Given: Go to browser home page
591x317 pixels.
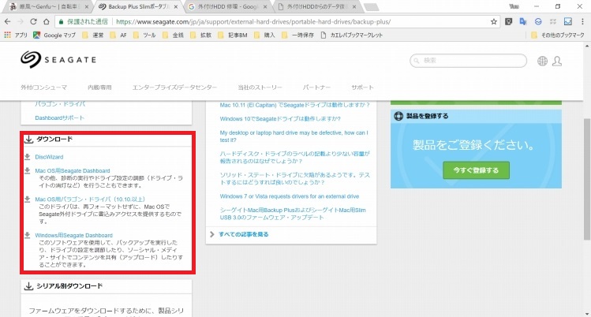Looking at the screenshot, I should pyautogui.click(x=46, y=21).
